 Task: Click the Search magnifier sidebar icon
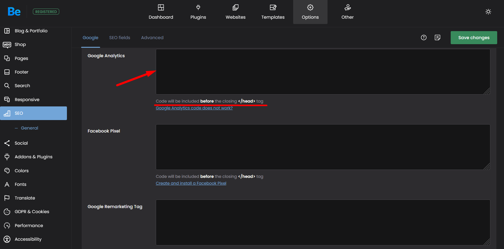click(x=7, y=86)
